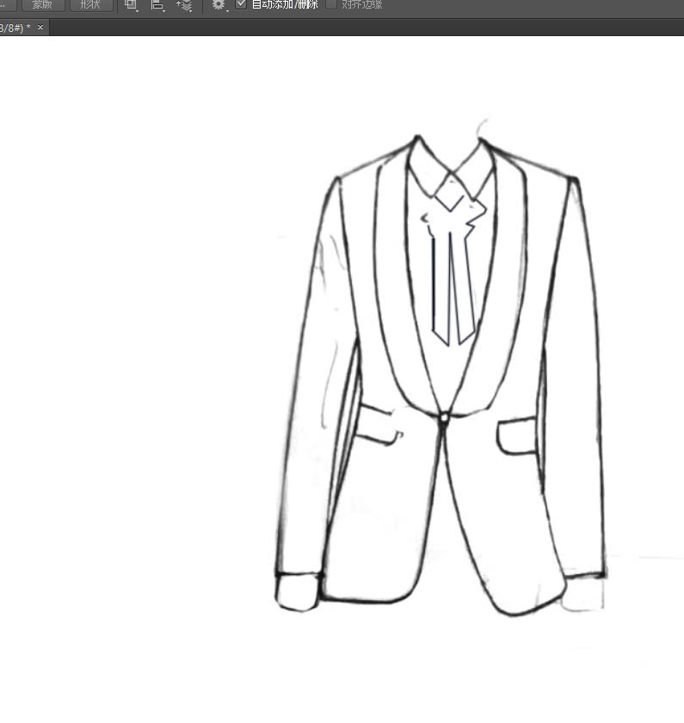
Task: Open the gear pen options dropdown
Action: pyautogui.click(x=219, y=4)
